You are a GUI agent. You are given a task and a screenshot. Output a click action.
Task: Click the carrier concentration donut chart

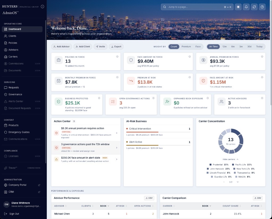(x=231, y=141)
